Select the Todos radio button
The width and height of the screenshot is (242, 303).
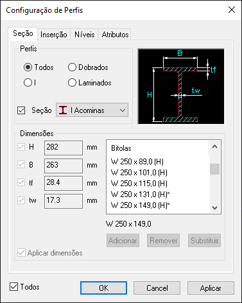tap(28, 67)
